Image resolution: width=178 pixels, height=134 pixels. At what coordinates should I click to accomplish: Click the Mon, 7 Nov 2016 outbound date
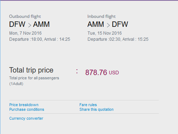(x=25, y=33)
